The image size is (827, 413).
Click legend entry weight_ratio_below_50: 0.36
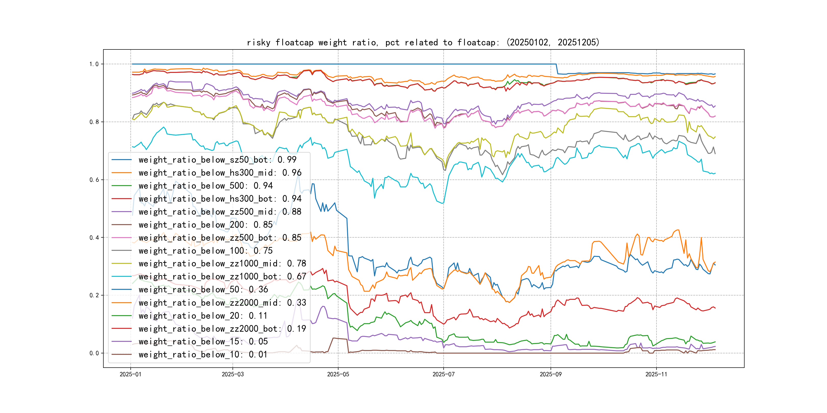pos(203,290)
